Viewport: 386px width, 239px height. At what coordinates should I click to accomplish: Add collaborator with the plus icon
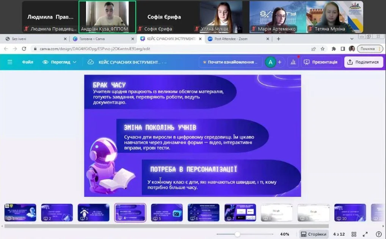(x=280, y=62)
